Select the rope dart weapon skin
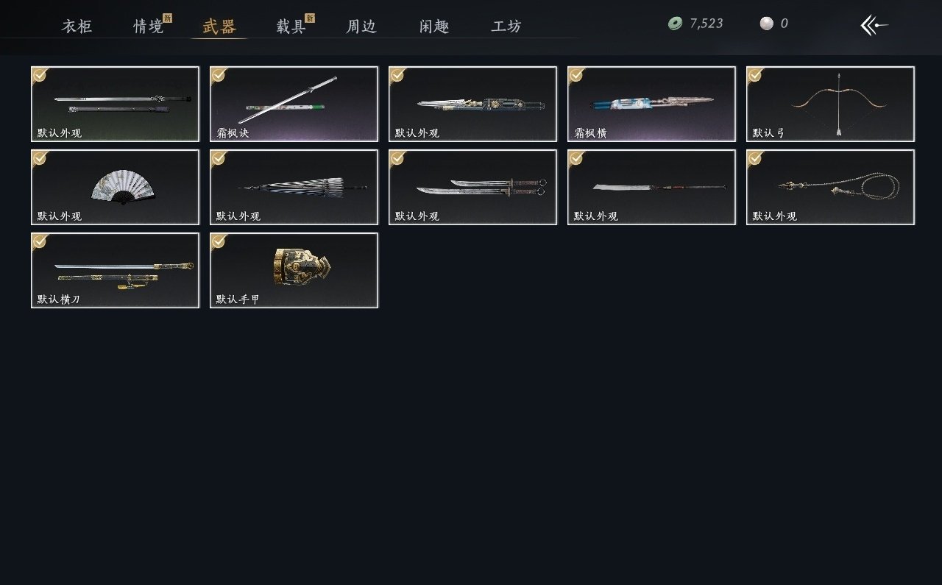942x585 pixels. 830,187
